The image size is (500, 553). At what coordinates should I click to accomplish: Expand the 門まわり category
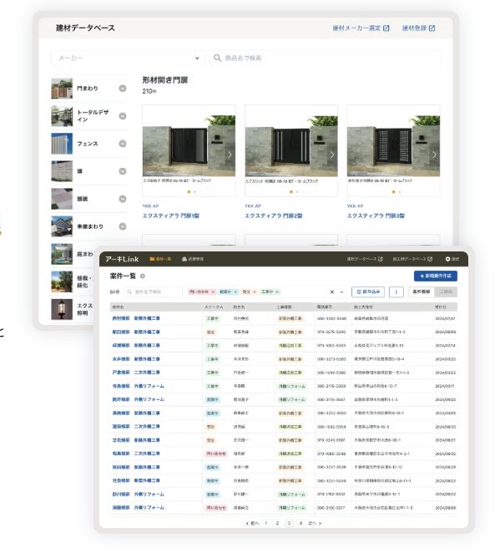[x=122, y=89]
